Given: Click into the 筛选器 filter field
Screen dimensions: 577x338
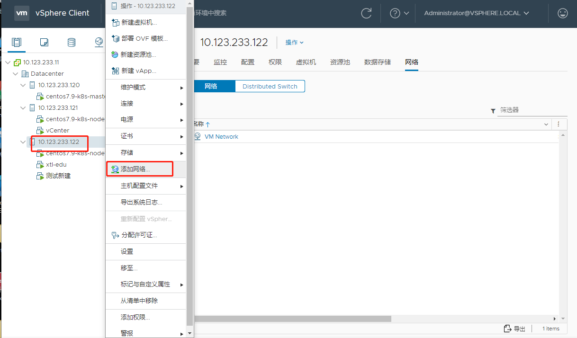Looking at the screenshot, I should pos(532,110).
